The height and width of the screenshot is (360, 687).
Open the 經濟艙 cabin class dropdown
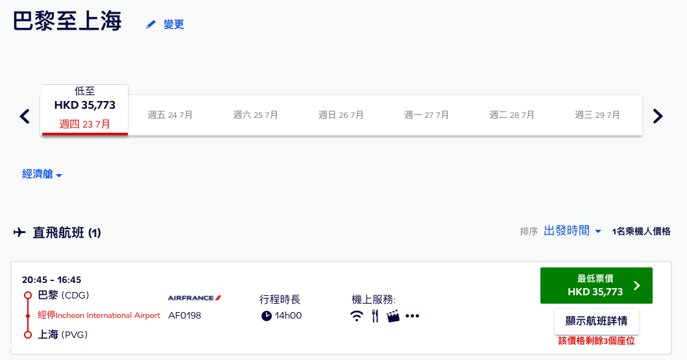(42, 174)
